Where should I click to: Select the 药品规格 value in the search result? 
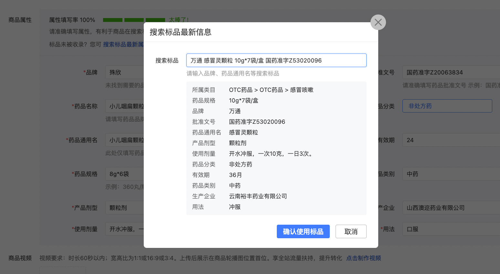pyautogui.click(x=244, y=101)
